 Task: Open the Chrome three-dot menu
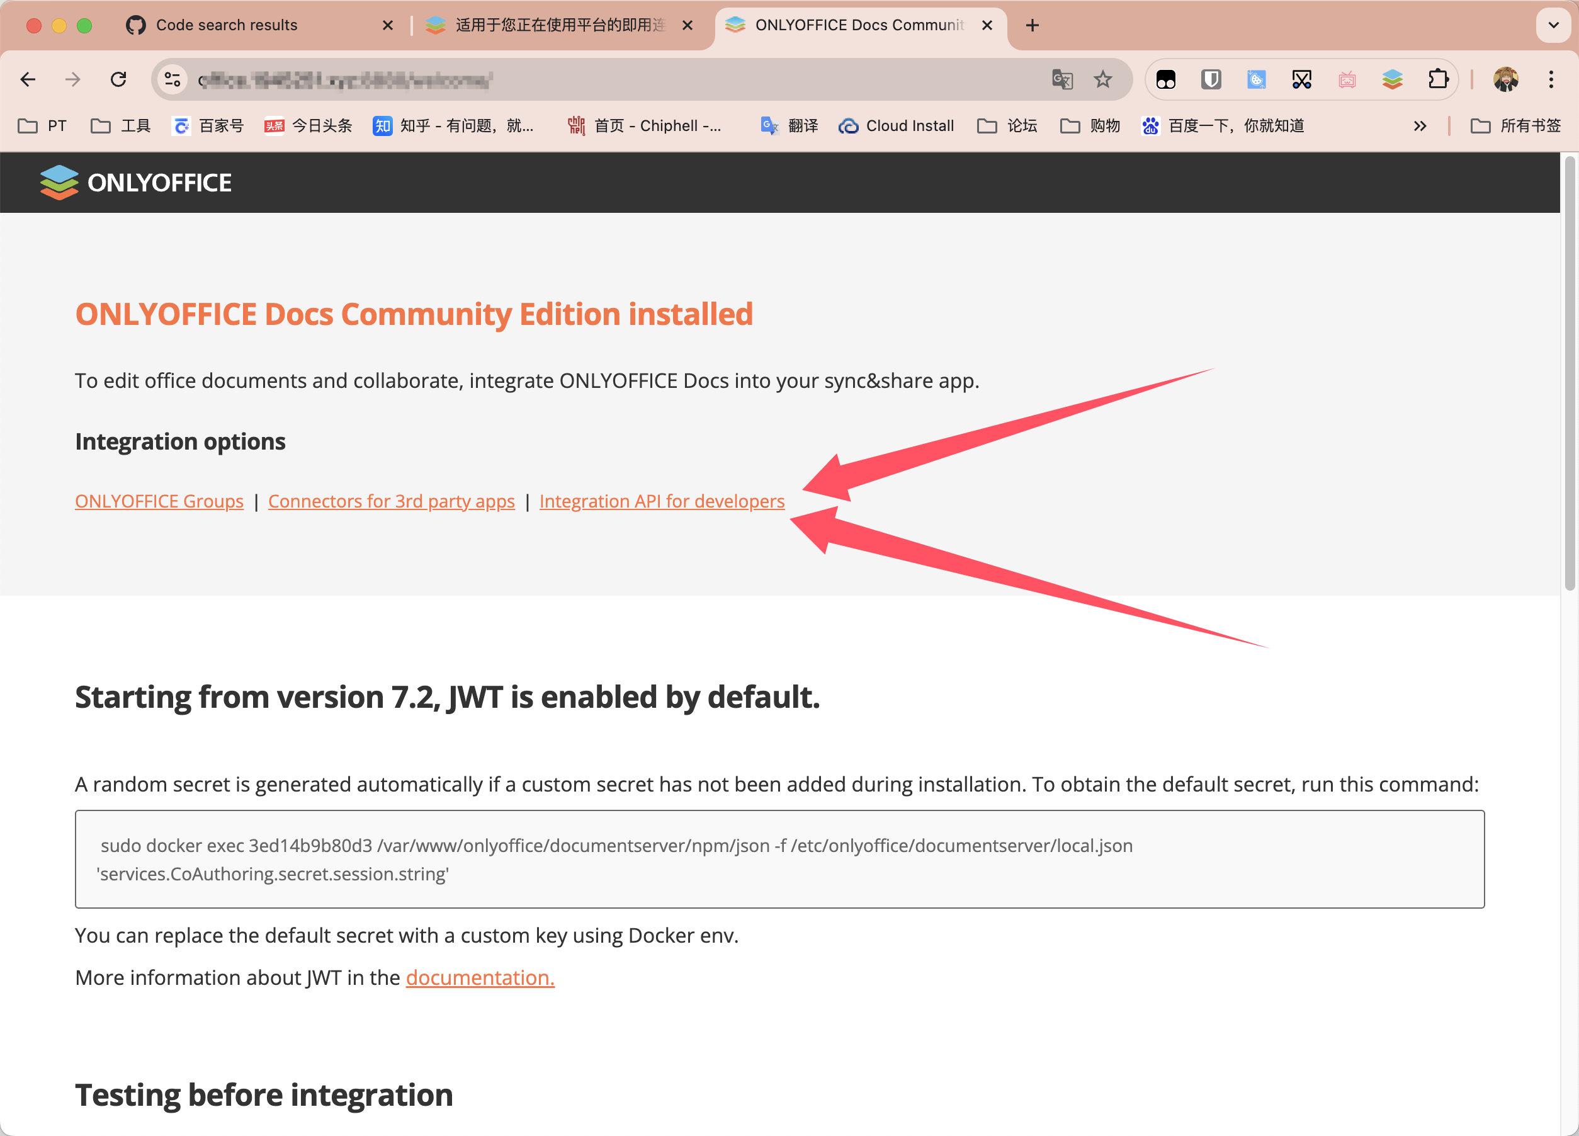click(x=1551, y=80)
